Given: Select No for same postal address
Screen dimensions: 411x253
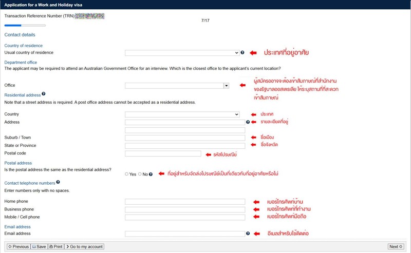Looking at the screenshot, I should tap(140, 174).
